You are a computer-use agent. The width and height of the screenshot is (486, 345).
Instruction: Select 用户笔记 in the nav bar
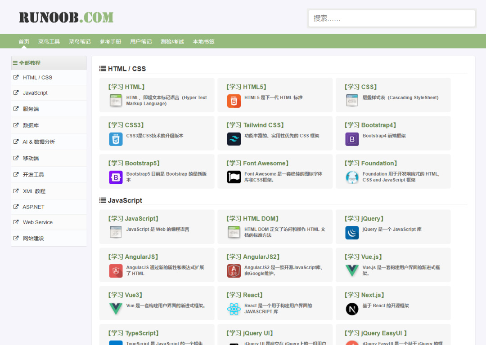pyautogui.click(x=141, y=41)
